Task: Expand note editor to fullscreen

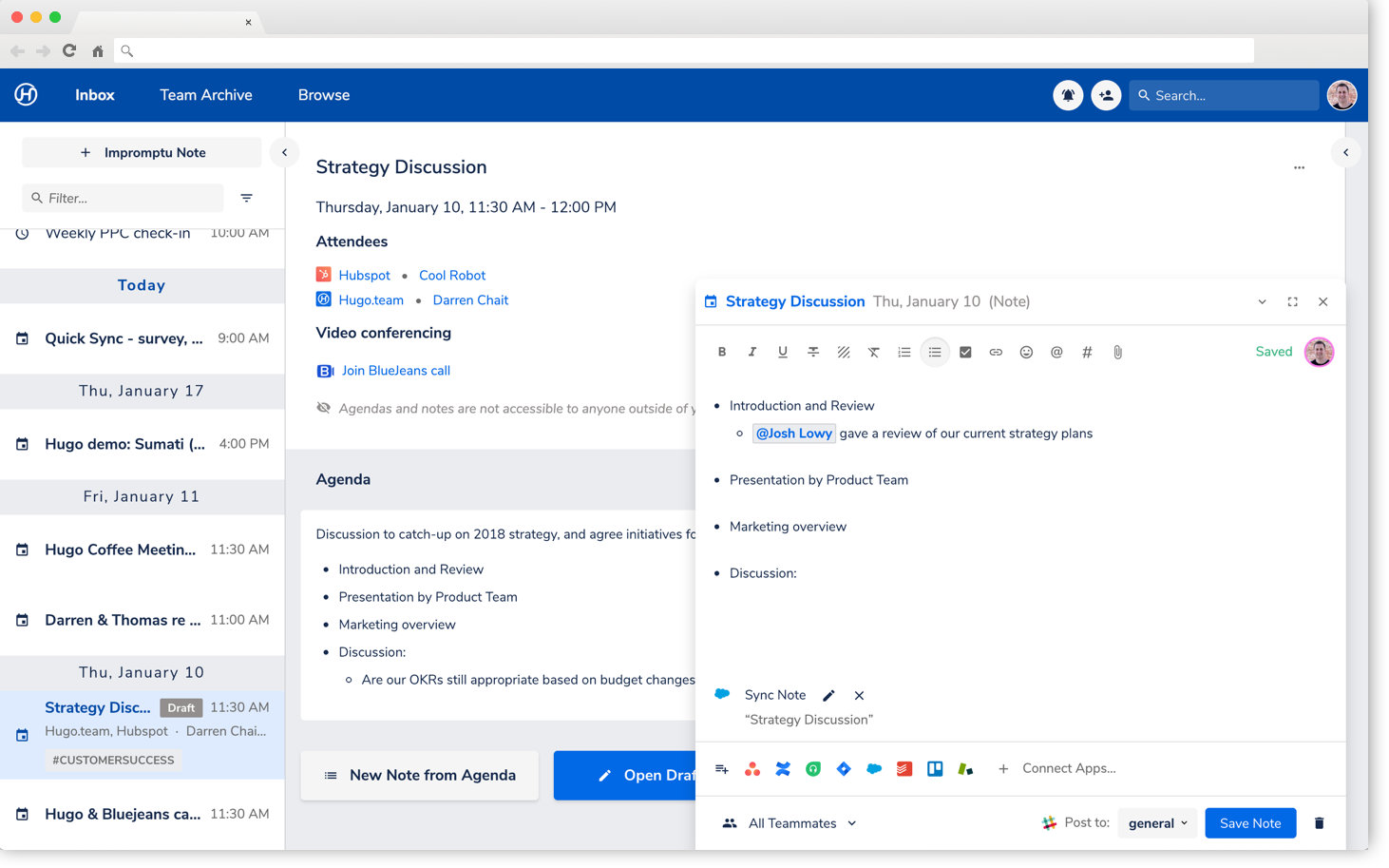Action: tap(1292, 302)
